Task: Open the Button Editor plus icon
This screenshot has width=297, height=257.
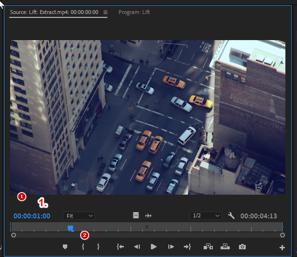Action: pos(282,247)
